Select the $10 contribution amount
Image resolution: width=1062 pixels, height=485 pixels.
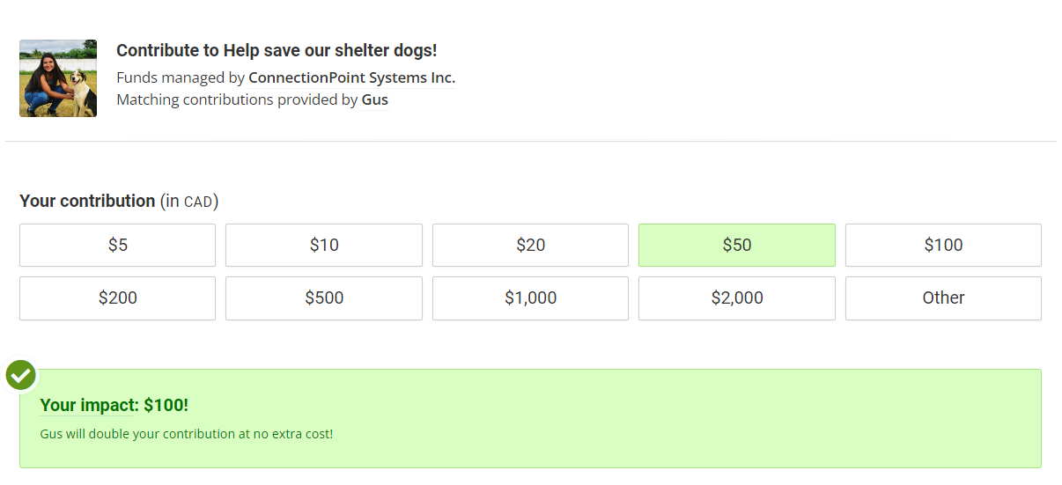[324, 245]
